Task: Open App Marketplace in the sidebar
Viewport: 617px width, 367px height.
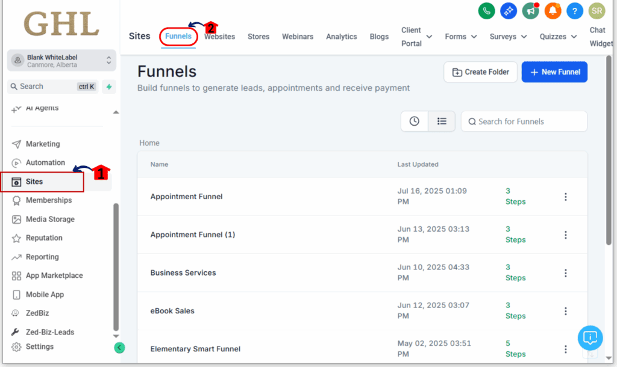Action: pyautogui.click(x=54, y=276)
